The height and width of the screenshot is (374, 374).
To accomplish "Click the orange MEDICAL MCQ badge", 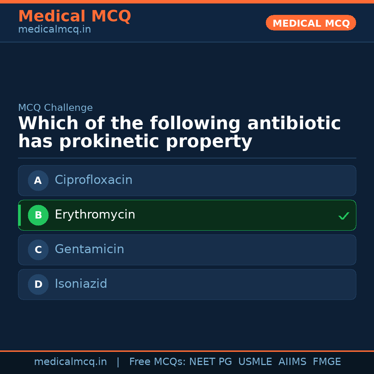I will coord(311,23).
